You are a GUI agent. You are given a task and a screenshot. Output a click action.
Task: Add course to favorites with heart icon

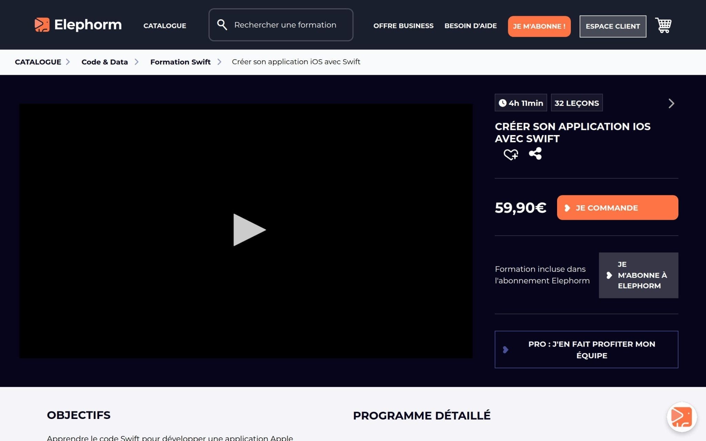[511, 154]
